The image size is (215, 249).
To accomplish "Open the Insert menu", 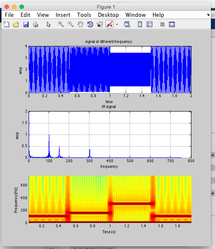I will coord(63,15).
